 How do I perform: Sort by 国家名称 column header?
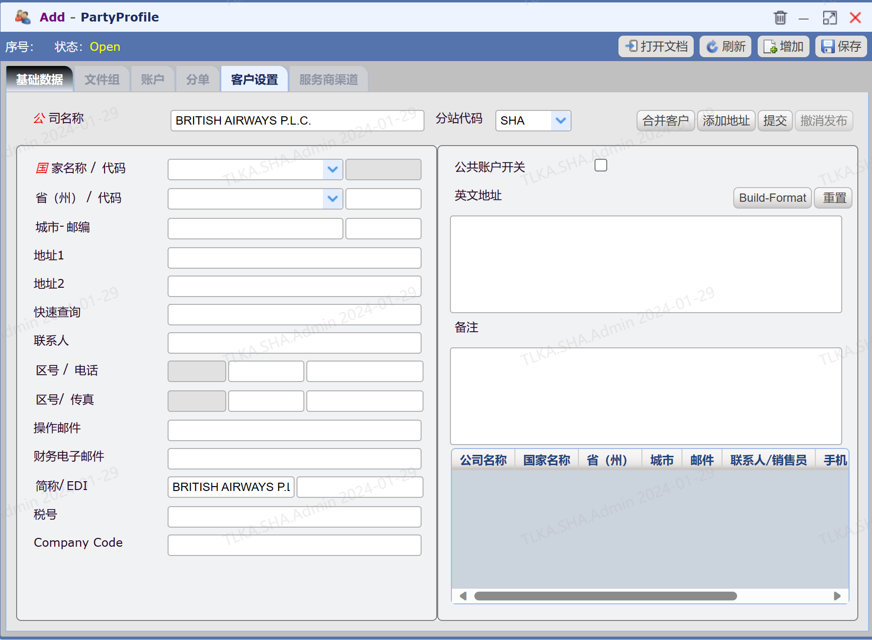point(547,460)
